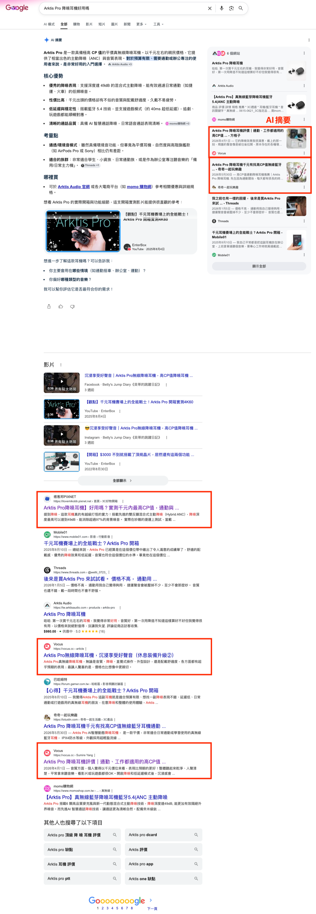Image resolution: width=316 pixels, height=914 pixels.
Task: Switch to 影片 tab
Action: [89, 24]
